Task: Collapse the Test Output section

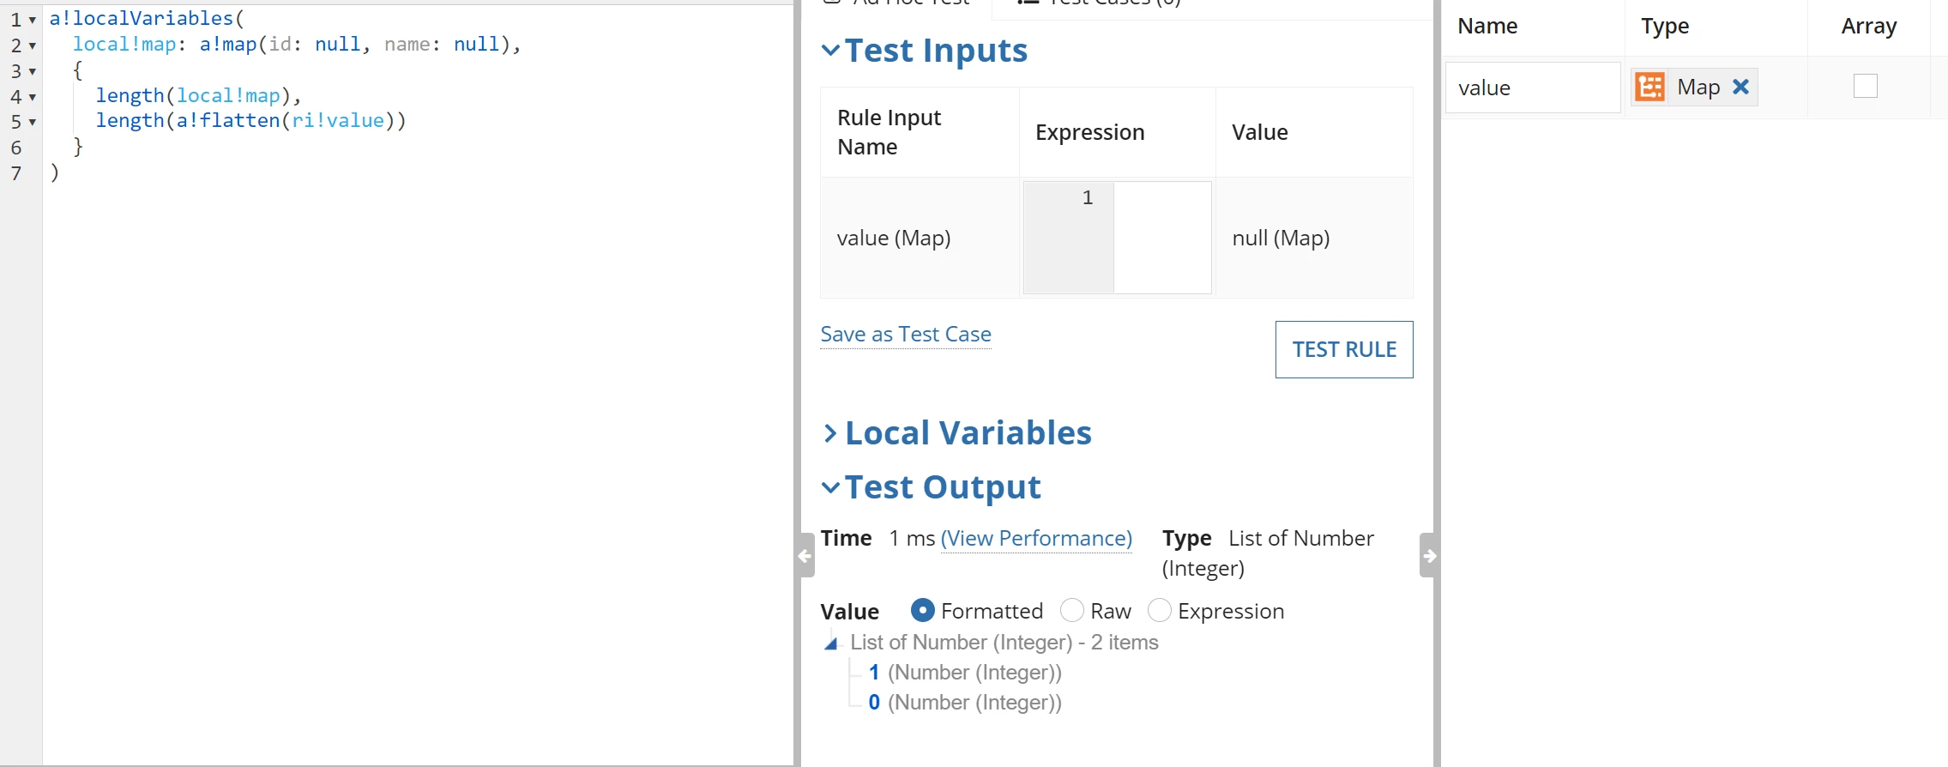Action: (830, 487)
